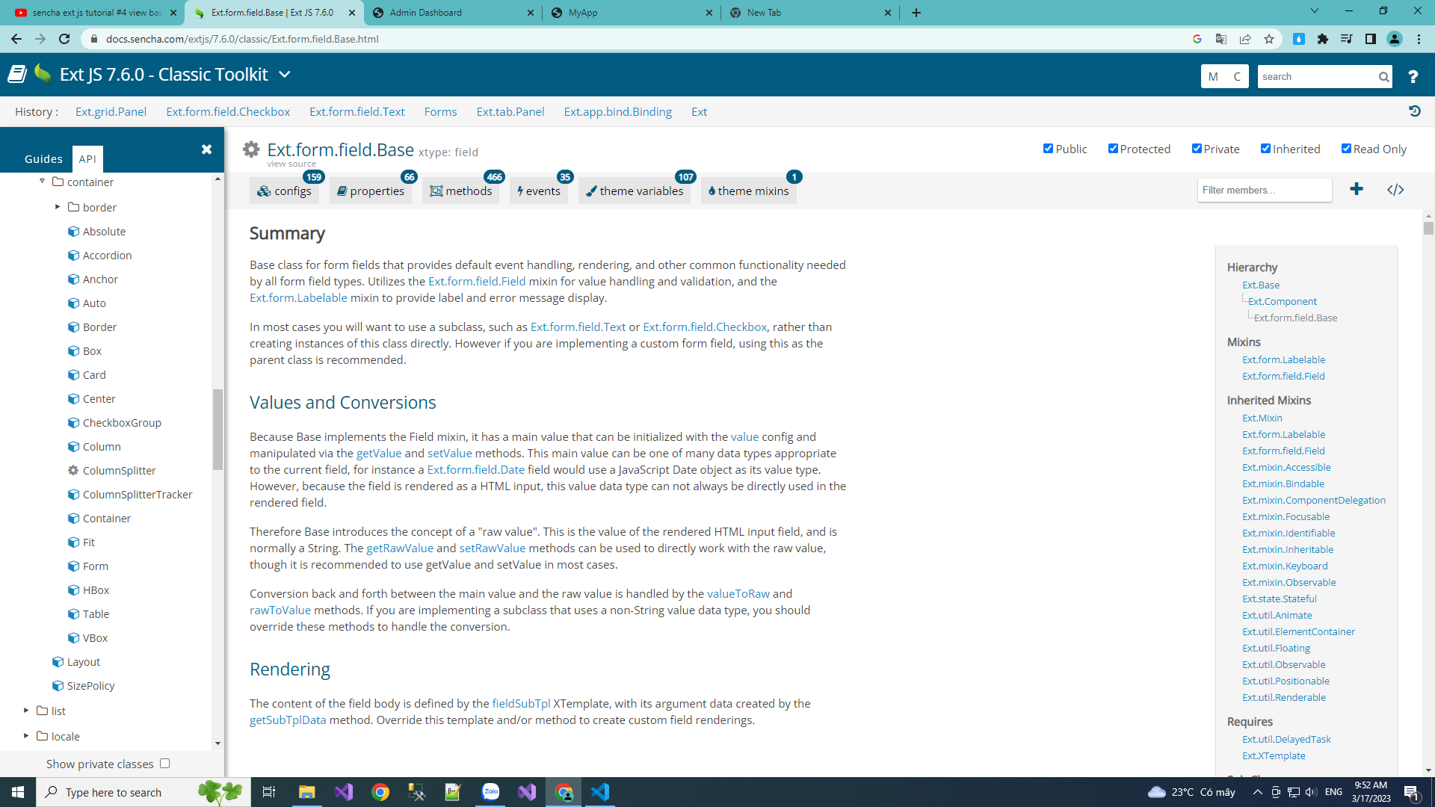This screenshot has height=807, width=1435.
Task: Toggle the Private members checkbox
Action: point(1197,149)
